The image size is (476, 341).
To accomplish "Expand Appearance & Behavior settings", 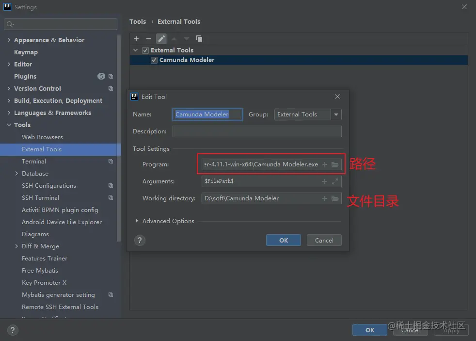I will [9, 40].
